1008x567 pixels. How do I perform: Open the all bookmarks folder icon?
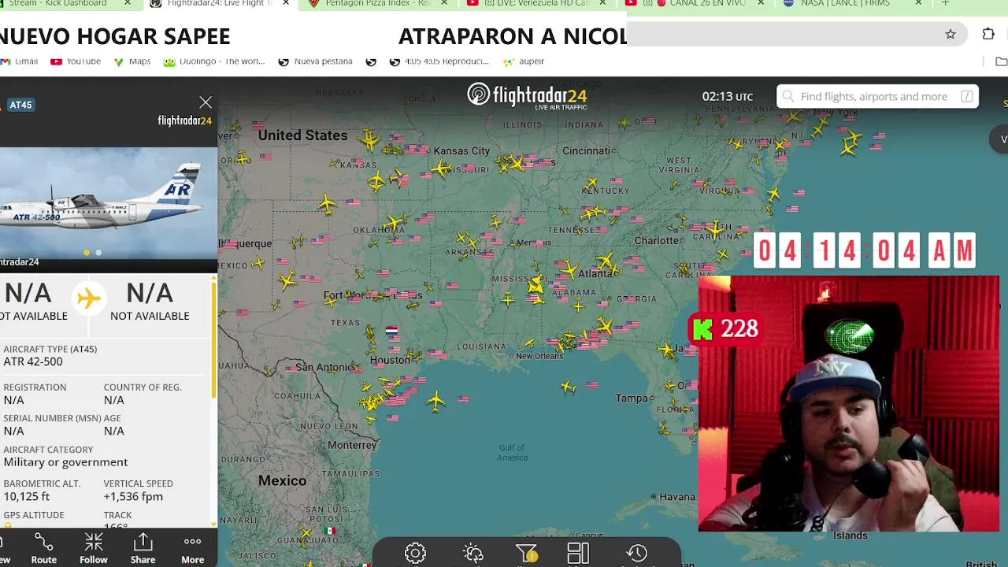(x=1001, y=61)
